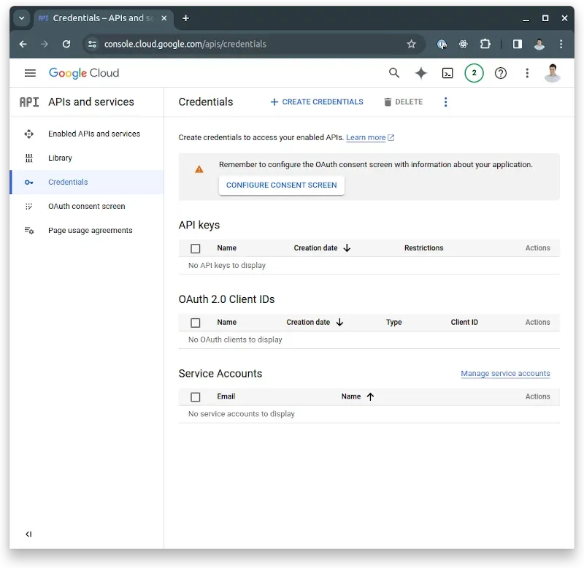Open the console settings three-dot menu
The image size is (584, 568).
[x=527, y=73]
